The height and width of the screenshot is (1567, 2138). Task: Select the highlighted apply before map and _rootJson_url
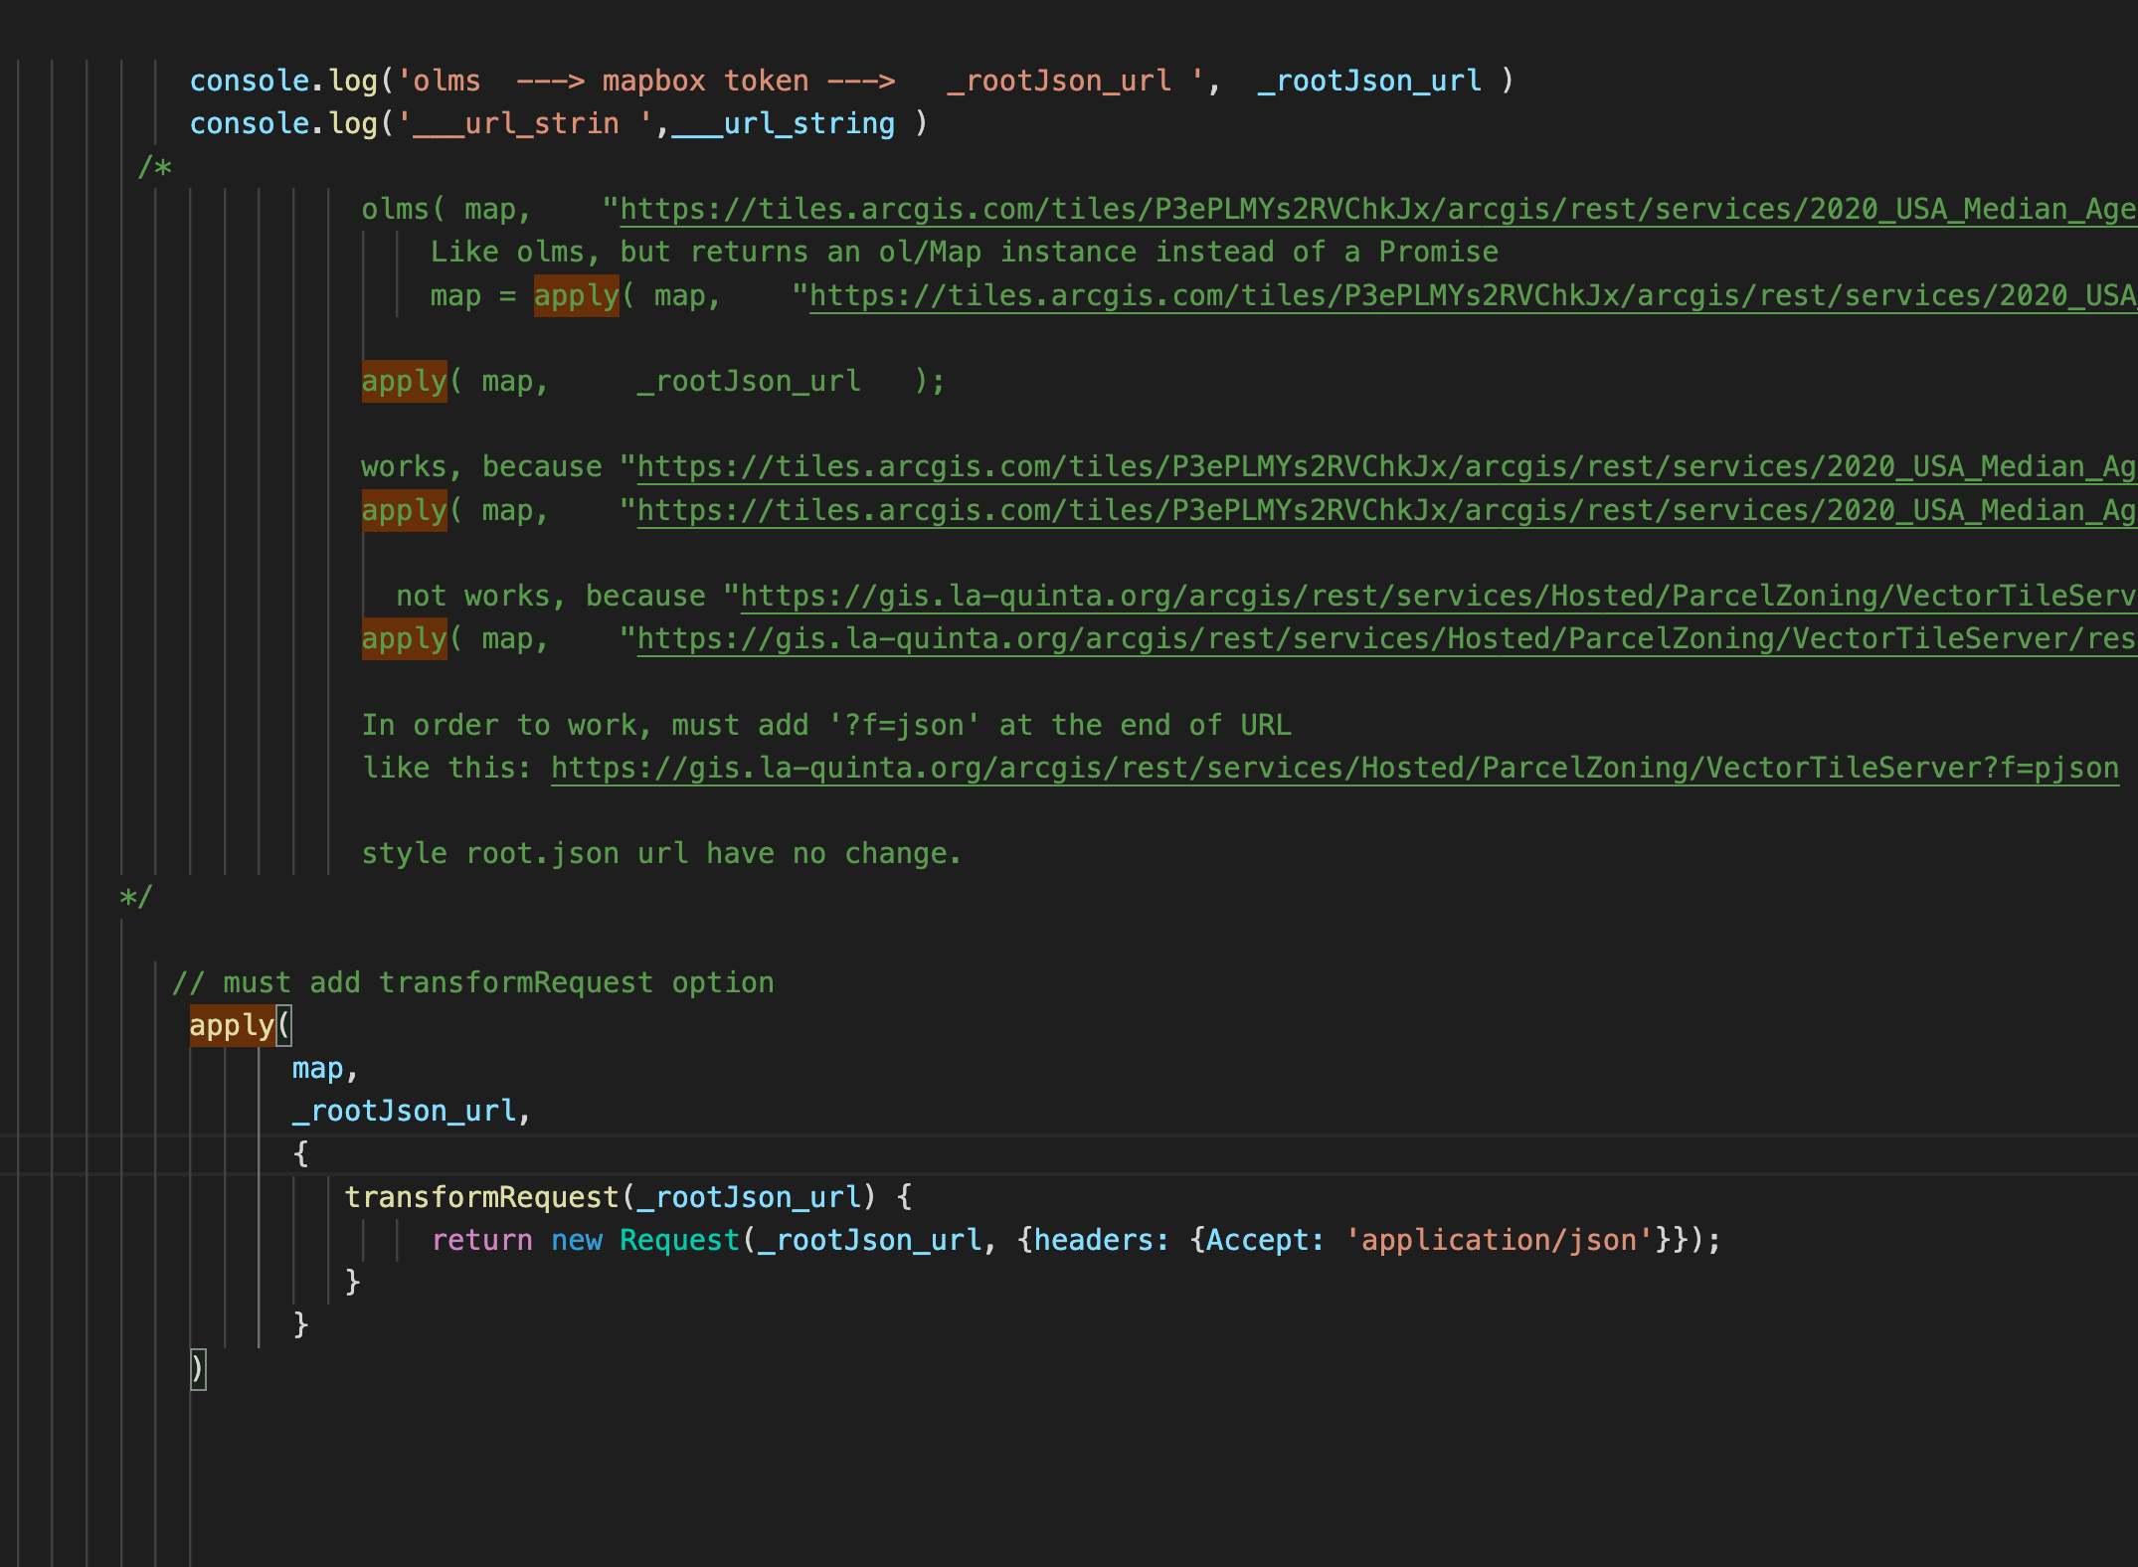pyautogui.click(x=402, y=380)
